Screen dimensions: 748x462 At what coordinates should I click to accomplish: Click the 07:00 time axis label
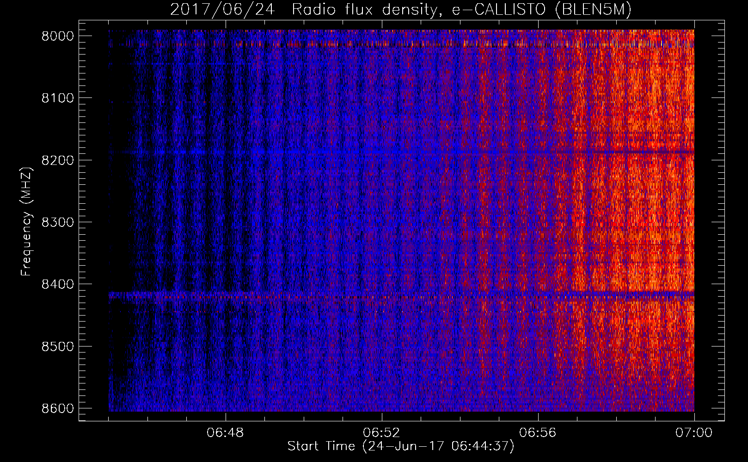coord(694,433)
